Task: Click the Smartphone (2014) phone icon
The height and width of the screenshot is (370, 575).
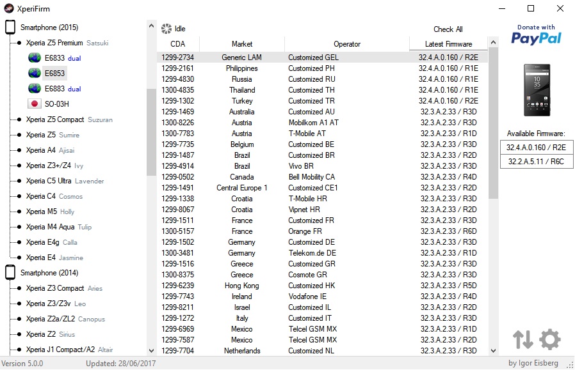Action: 10,273
